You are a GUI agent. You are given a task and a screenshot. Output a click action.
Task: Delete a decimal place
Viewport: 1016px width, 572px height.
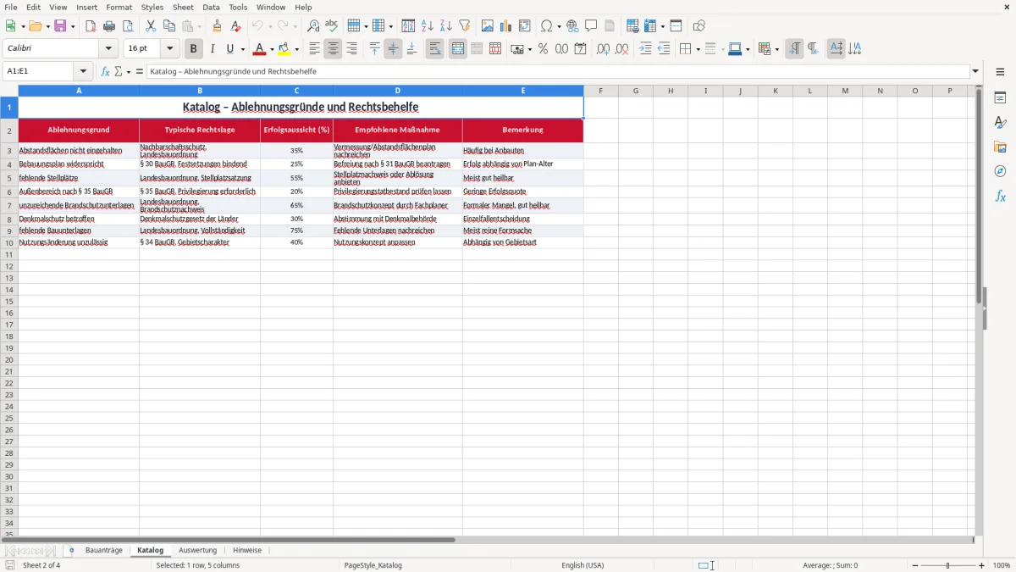(621, 49)
